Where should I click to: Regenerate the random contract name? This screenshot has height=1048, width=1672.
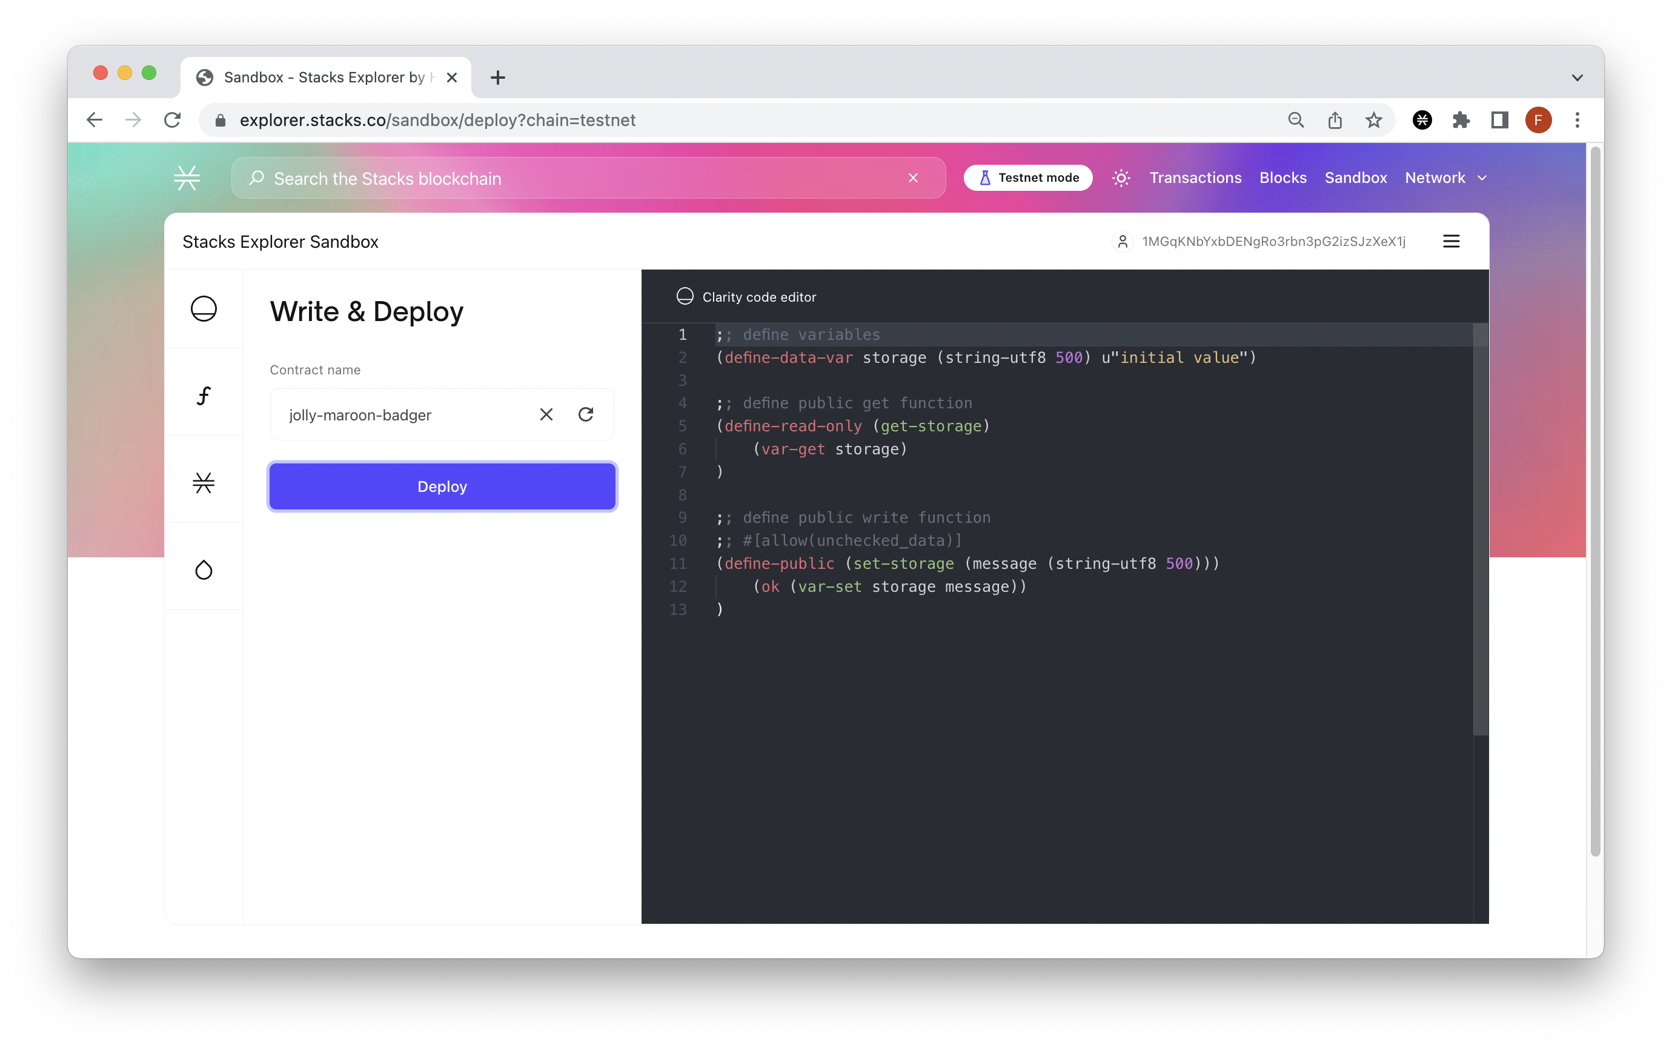click(586, 414)
